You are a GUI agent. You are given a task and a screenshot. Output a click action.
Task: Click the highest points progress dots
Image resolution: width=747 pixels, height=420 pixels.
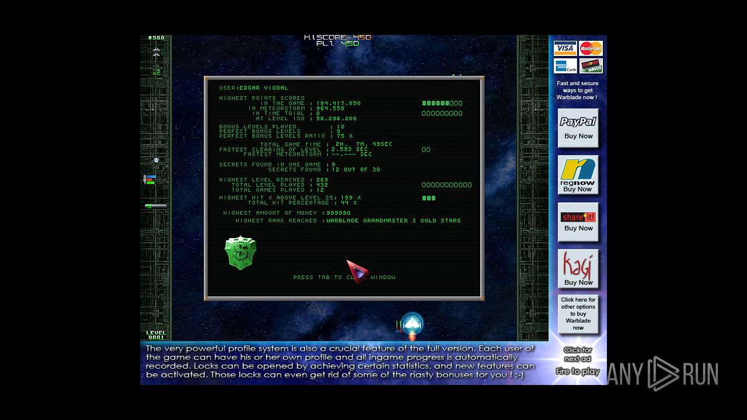point(442,103)
